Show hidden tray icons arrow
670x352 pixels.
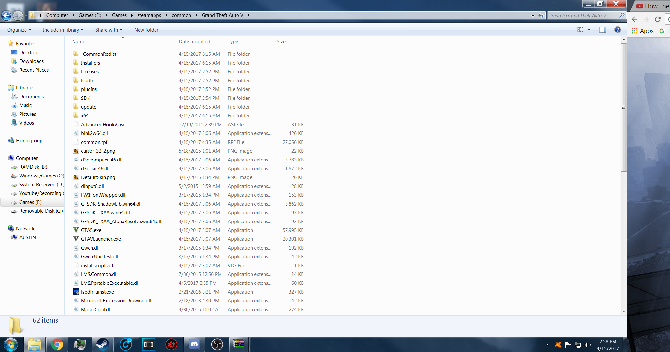[x=547, y=345]
